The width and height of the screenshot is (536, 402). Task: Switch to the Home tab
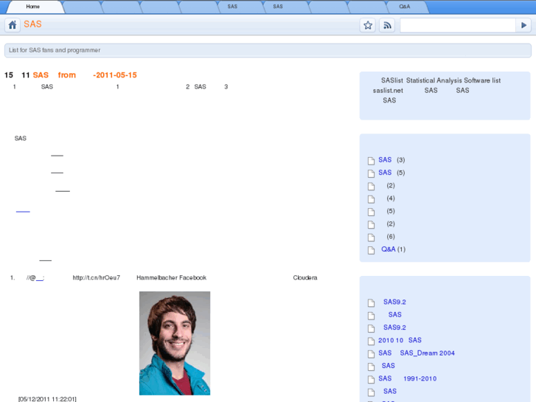tap(33, 7)
